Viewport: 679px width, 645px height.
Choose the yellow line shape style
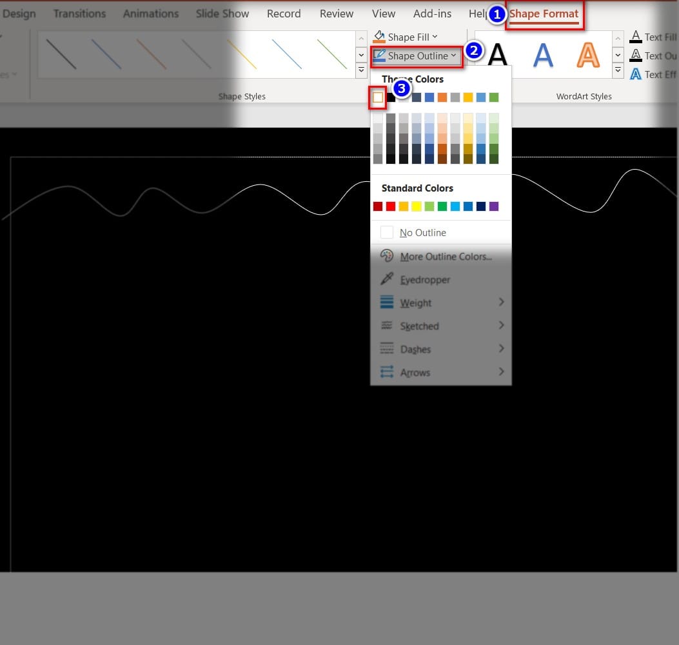coord(242,54)
